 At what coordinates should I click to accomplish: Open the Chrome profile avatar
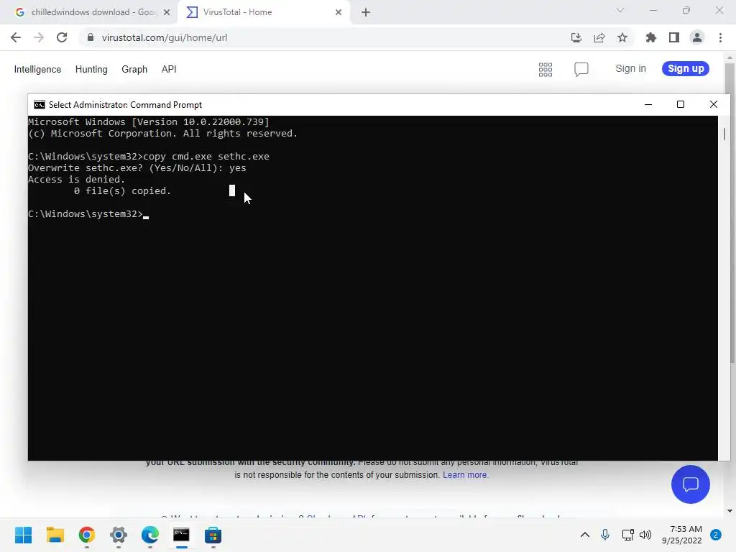point(697,37)
